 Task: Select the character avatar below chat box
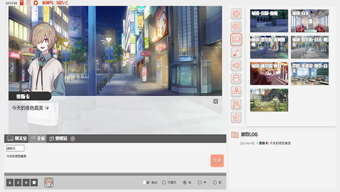click(49, 182)
